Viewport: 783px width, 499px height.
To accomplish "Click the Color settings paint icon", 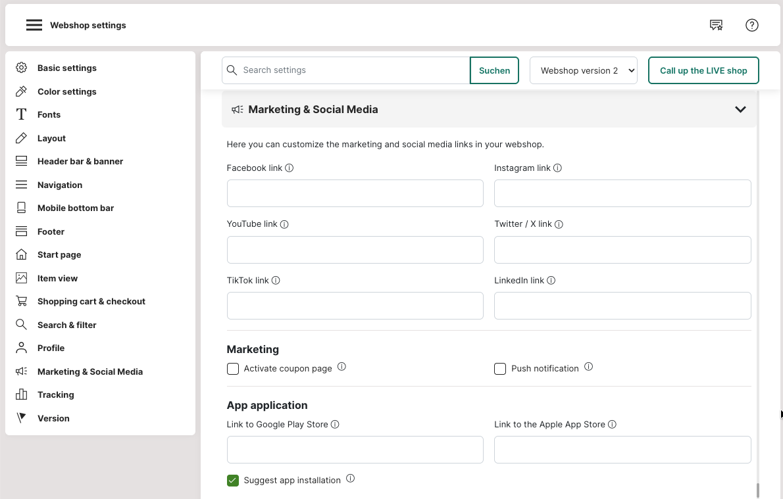I will click(x=22, y=91).
